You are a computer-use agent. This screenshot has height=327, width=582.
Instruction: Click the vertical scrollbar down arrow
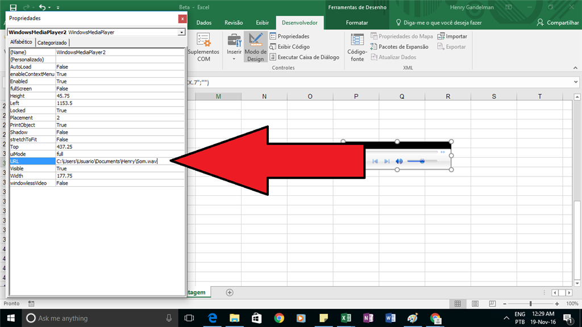[x=577, y=284]
